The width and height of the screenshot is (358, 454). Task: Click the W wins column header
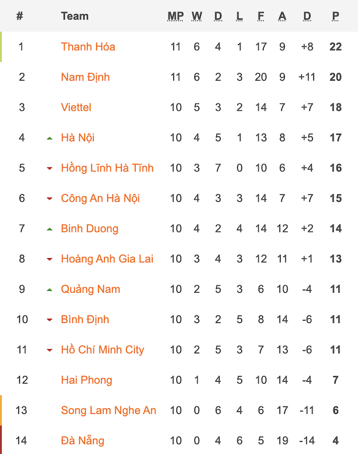(197, 16)
